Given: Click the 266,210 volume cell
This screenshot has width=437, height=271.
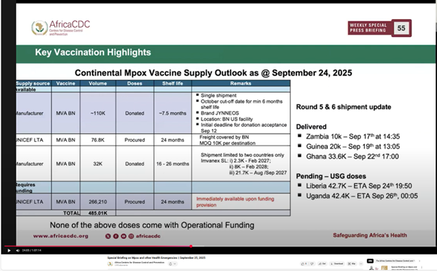Looking at the screenshot, I should (98, 202).
